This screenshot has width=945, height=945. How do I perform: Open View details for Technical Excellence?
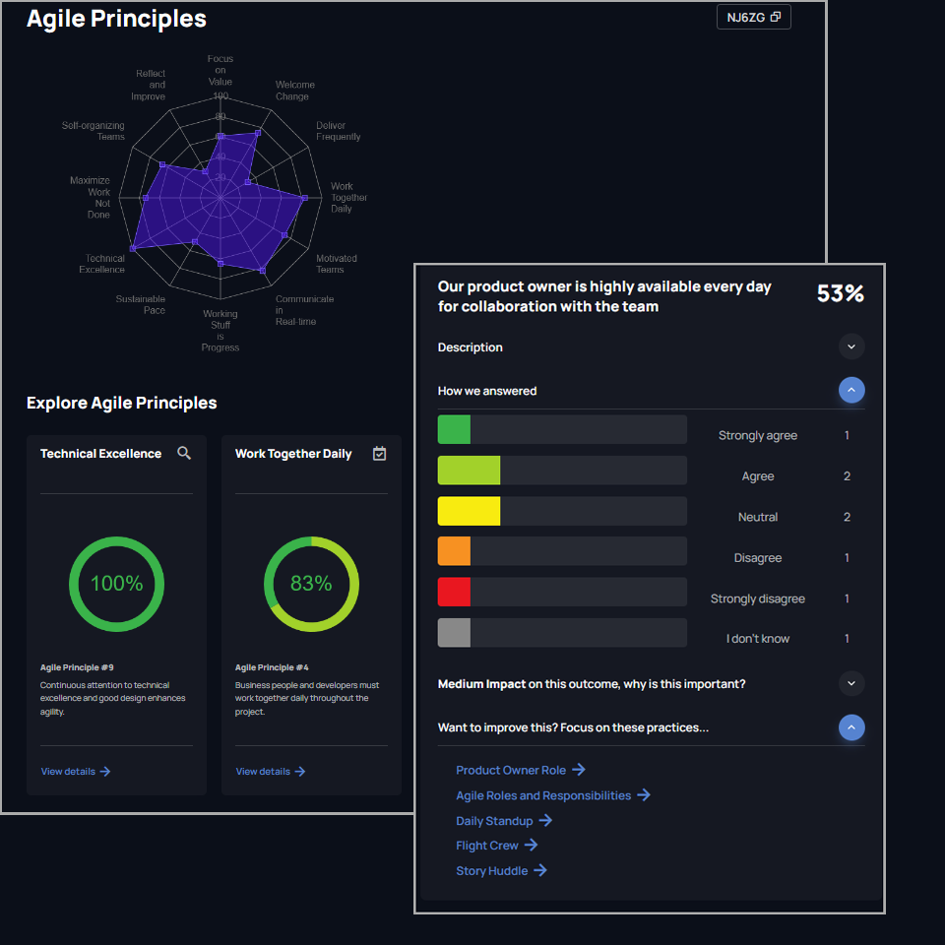pyautogui.click(x=76, y=772)
